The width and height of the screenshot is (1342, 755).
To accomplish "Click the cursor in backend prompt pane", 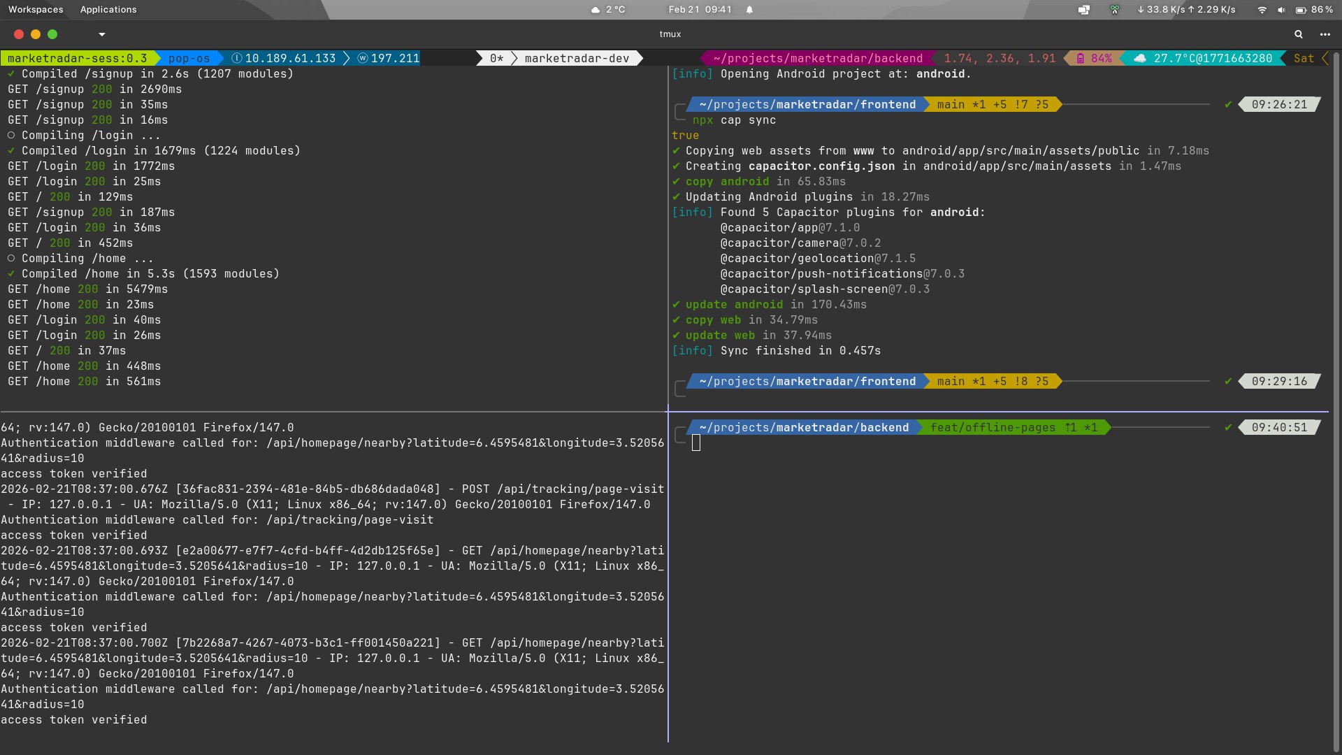I will [696, 443].
